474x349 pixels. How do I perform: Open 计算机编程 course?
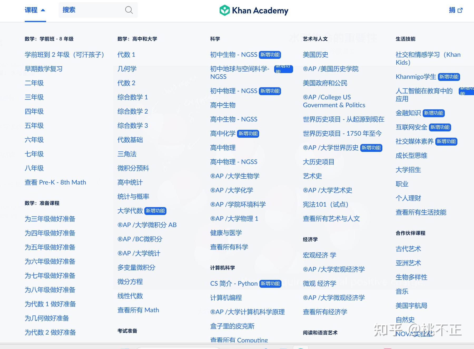pos(226,298)
